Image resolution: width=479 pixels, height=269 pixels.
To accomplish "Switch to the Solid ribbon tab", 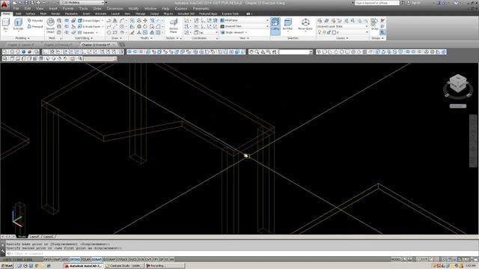I will [18, 13].
